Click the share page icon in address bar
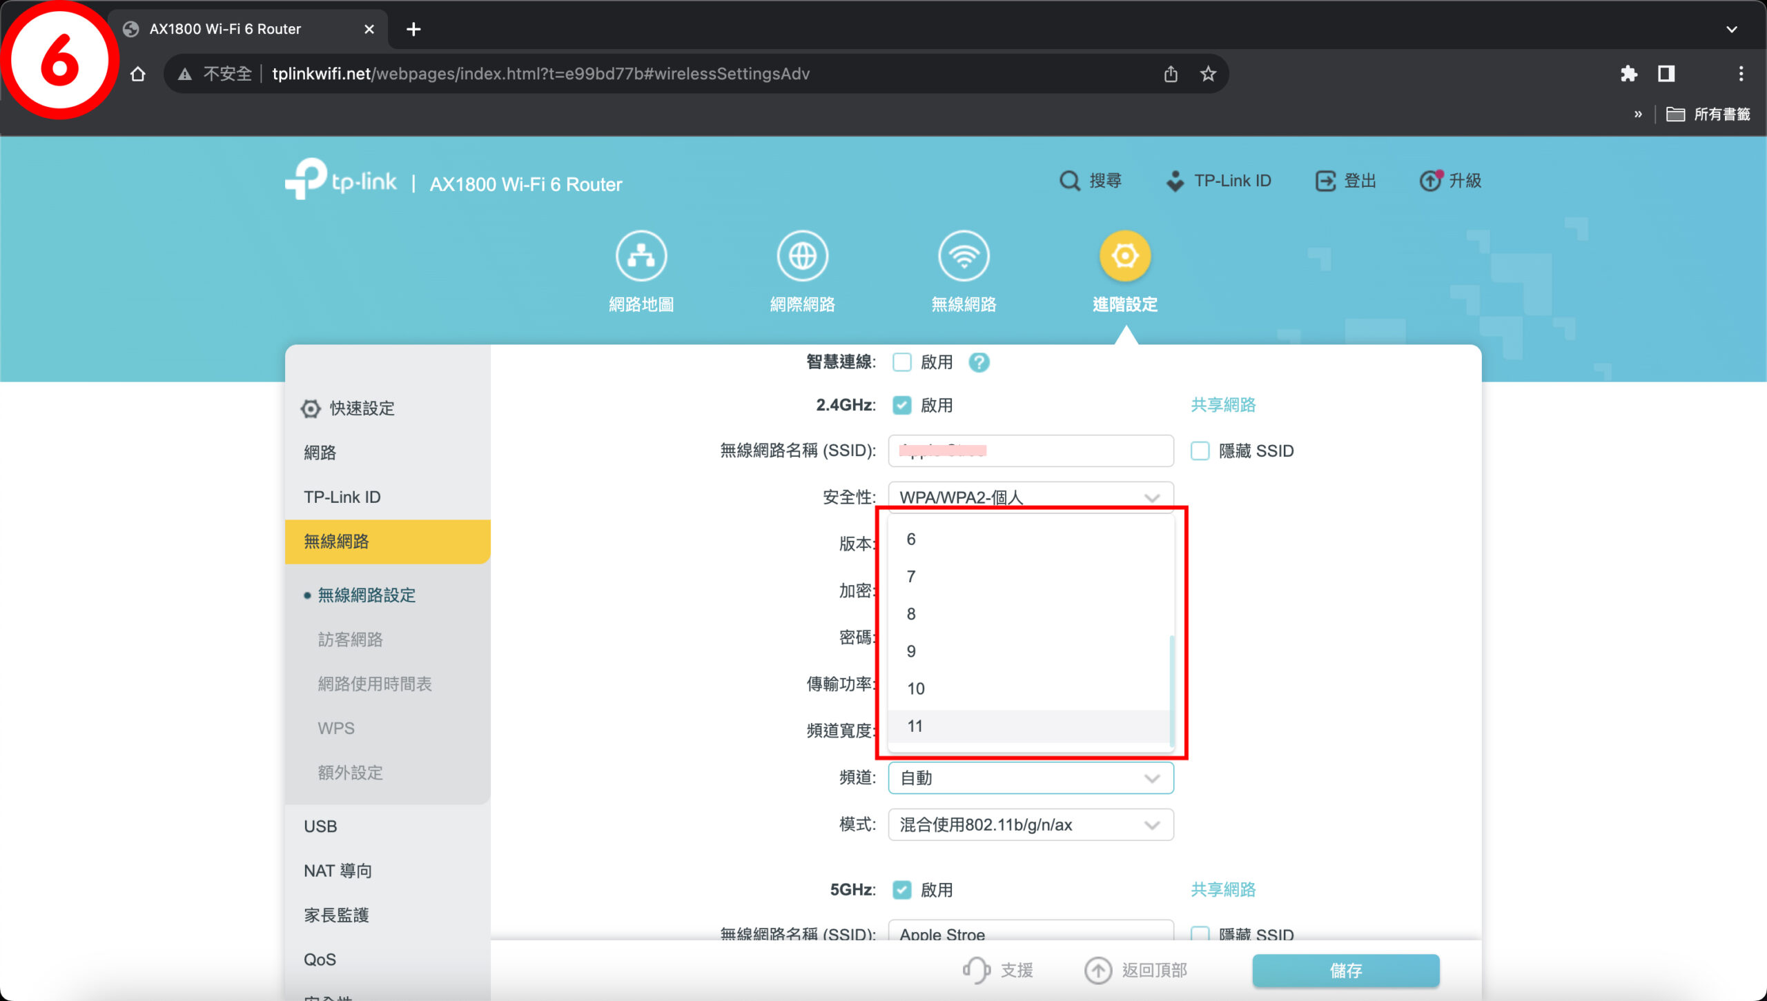Screen dimensions: 1767x1001 coord(1171,74)
